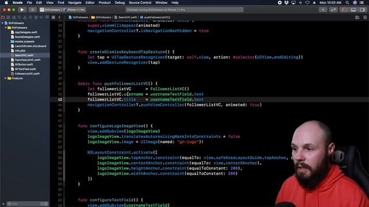
Task: Open macOS Notification Center icon
Action: coord(362,2)
